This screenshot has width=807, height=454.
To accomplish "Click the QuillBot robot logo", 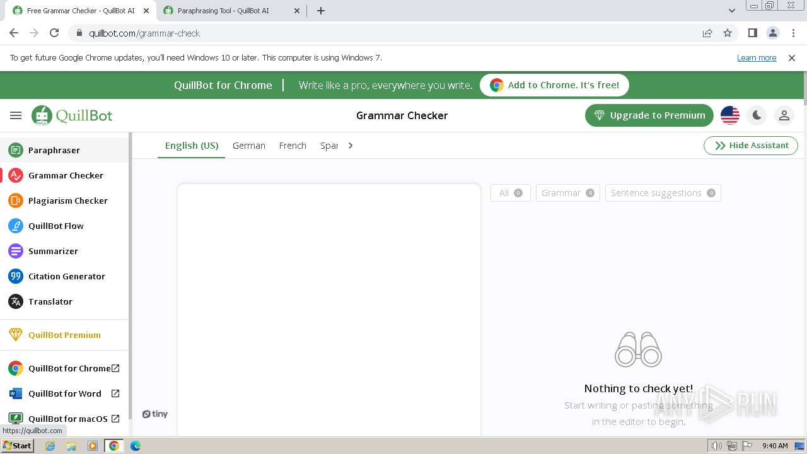I will coord(72,115).
